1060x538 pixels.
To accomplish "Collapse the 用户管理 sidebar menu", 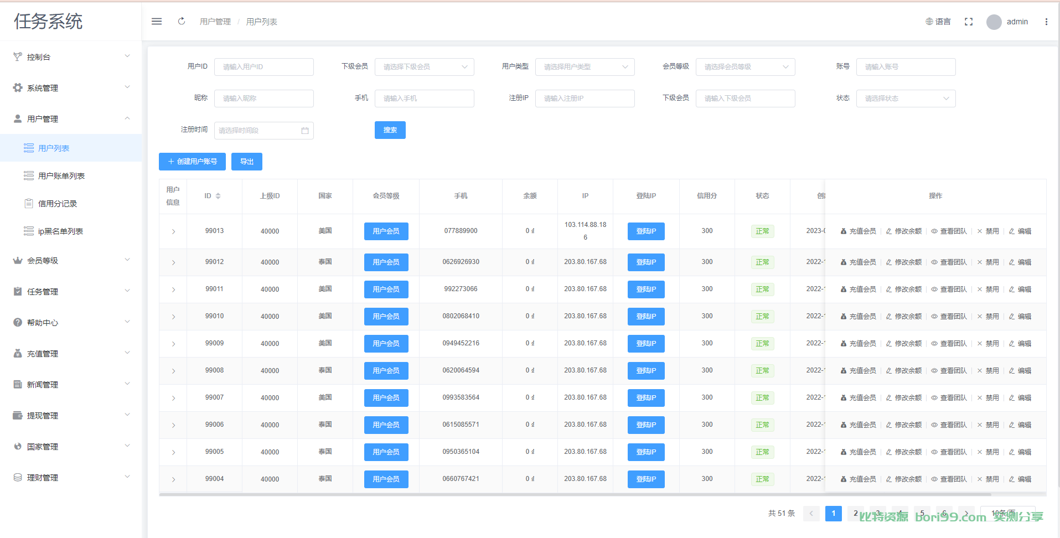I will pos(71,119).
